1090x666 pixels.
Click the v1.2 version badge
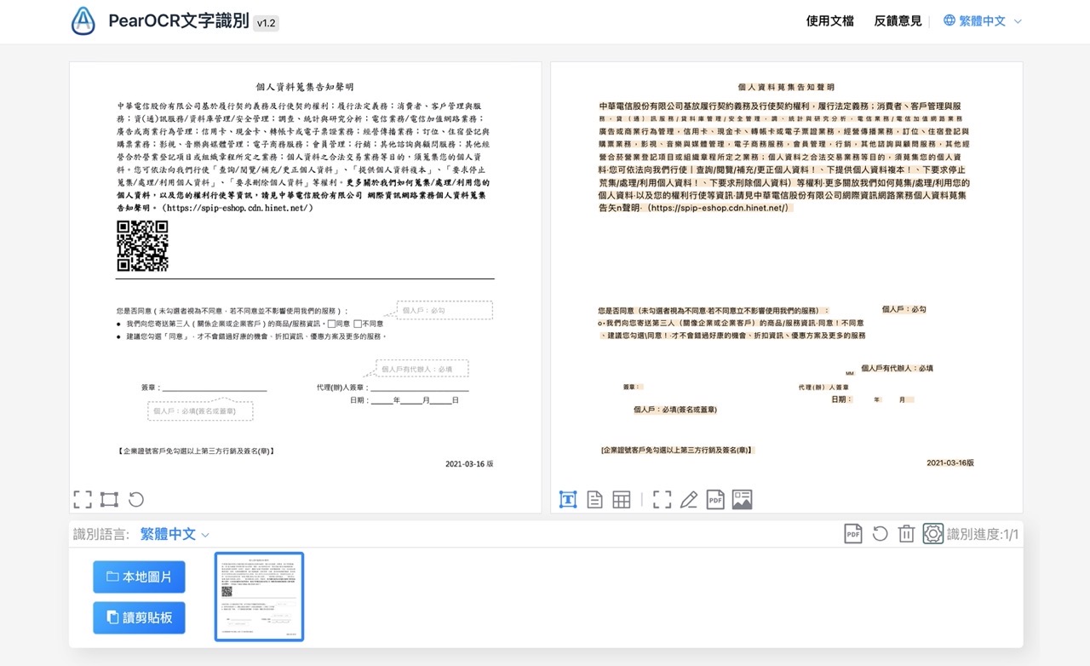click(266, 23)
